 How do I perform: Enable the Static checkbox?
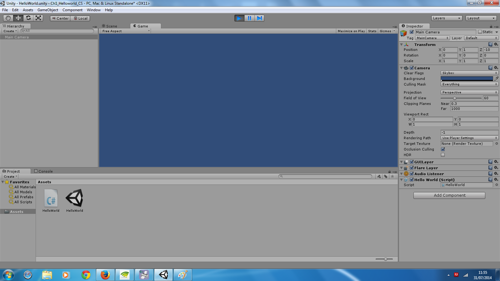pyautogui.click(x=480, y=32)
